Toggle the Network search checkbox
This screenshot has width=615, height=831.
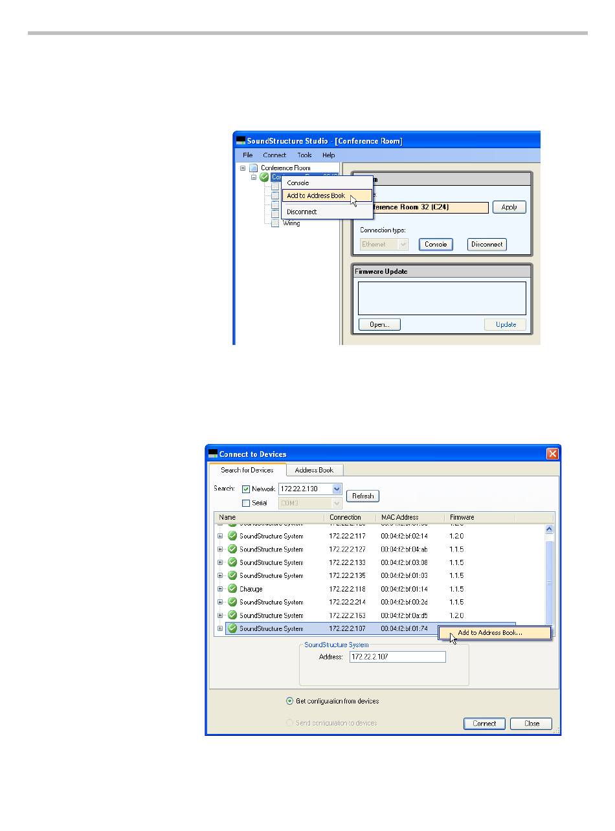tap(245, 489)
